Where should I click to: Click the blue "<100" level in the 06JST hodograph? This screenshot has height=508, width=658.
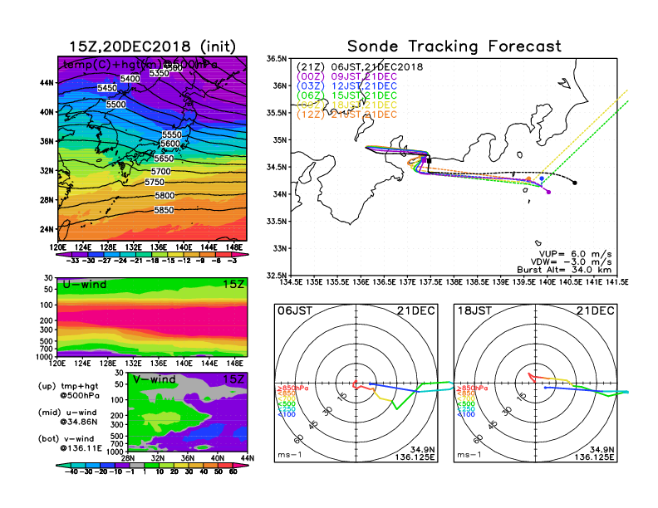click(287, 414)
